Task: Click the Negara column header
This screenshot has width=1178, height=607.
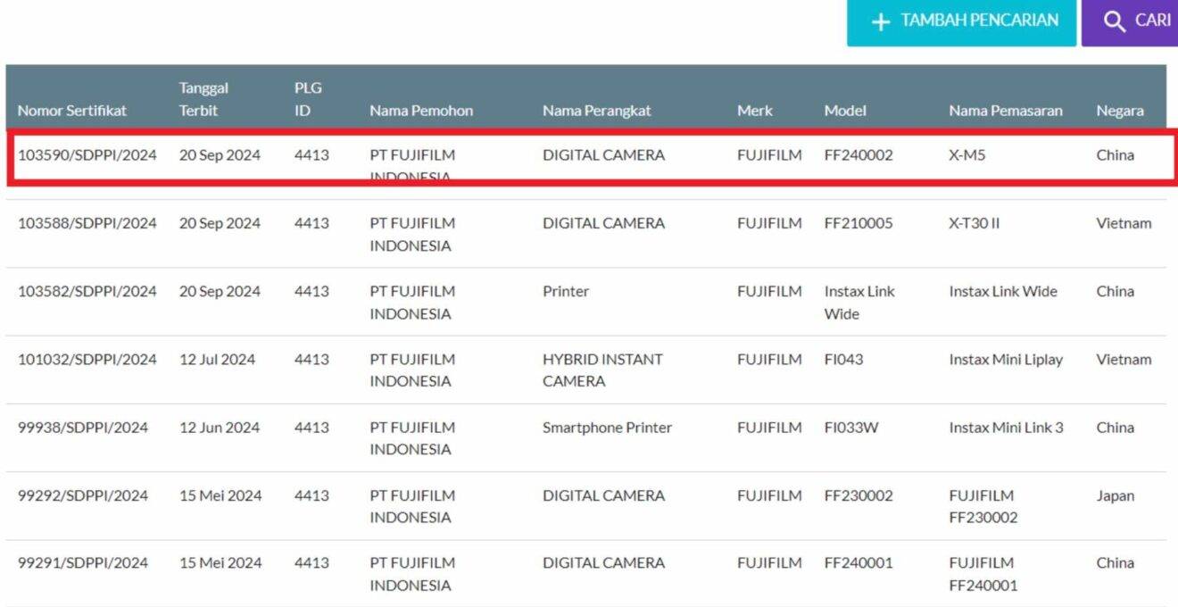Action: pyautogui.click(x=1119, y=111)
